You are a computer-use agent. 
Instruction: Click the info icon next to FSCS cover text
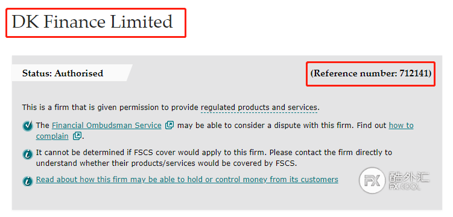coord(28,154)
